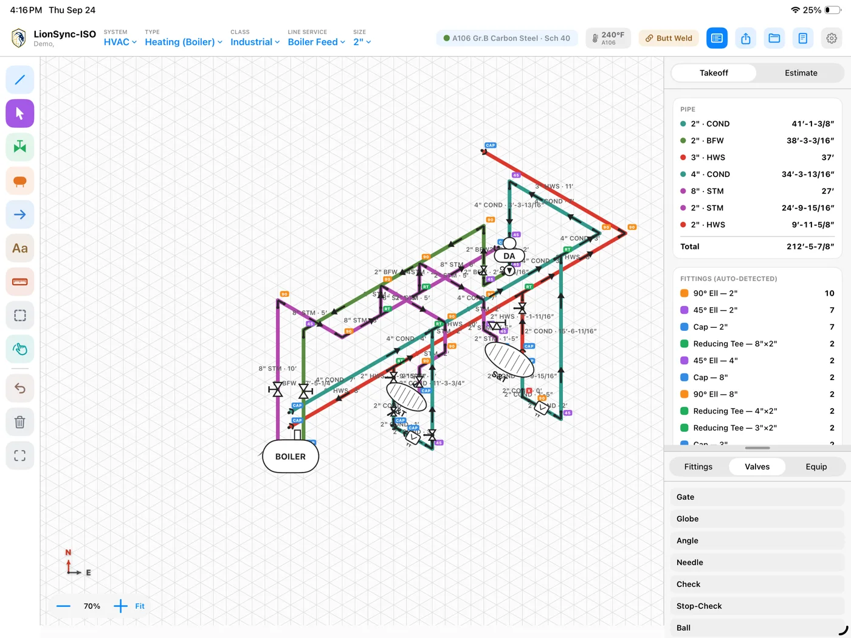Screen dimensions: 851x638
Task: Grab the panel divider handle above Valves
Action: pyautogui.click(x=757, y=448)
